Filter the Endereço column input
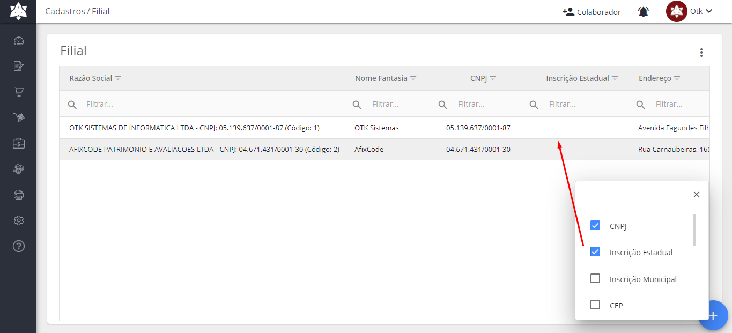This screenshot has width=732, height=333. (x=681, y=104)
